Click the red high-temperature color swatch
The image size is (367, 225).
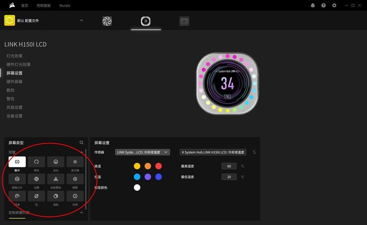click(x=158, y=166)
